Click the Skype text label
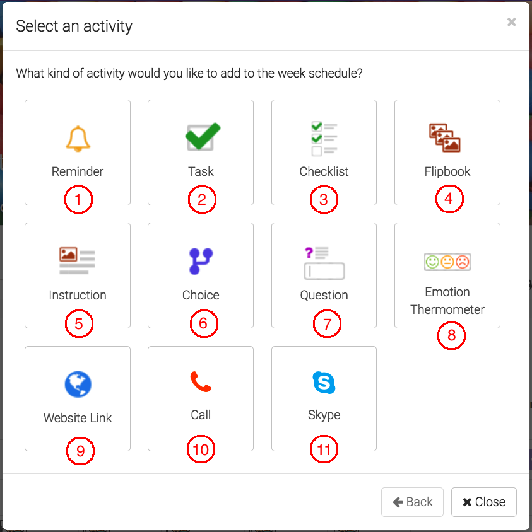The width and height of the screenshot is (532, 532). [x=324, y=415]
